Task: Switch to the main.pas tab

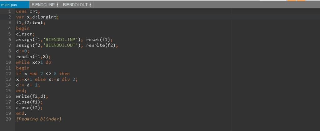Action: coord(9,5)
